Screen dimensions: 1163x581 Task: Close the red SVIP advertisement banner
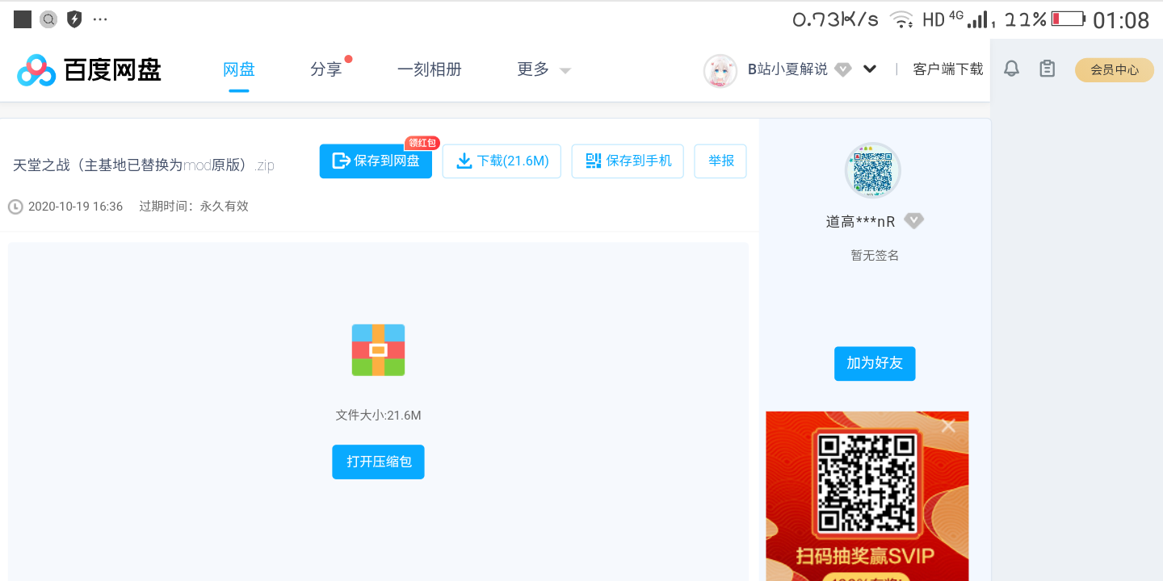click(x=948, y=426)
